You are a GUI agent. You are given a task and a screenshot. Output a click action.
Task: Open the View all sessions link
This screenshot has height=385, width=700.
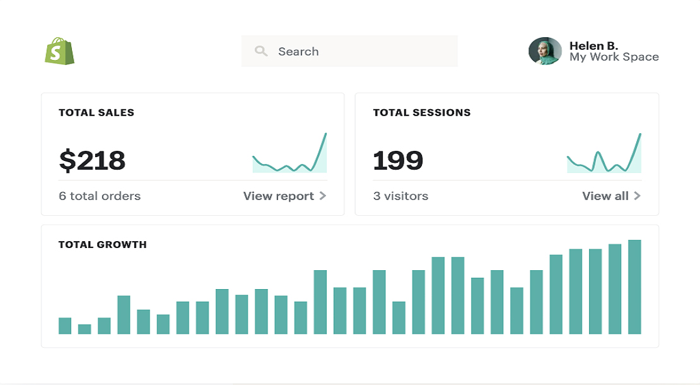coord(605,196)
